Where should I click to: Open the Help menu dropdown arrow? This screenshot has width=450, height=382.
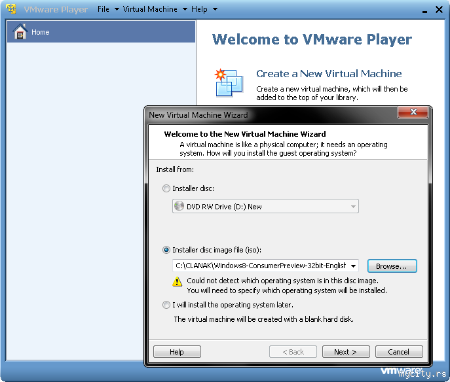point(215,9)
